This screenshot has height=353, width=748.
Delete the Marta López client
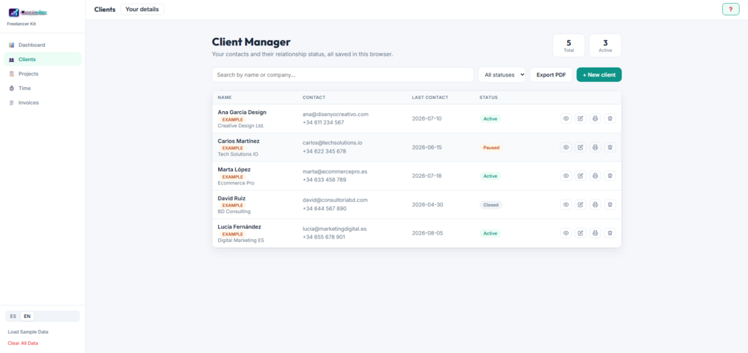[x=610, y=176]
